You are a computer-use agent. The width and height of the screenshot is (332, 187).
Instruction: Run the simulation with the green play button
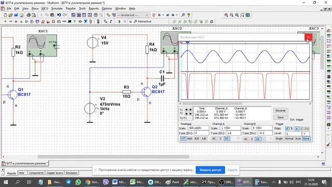(119, 21)
